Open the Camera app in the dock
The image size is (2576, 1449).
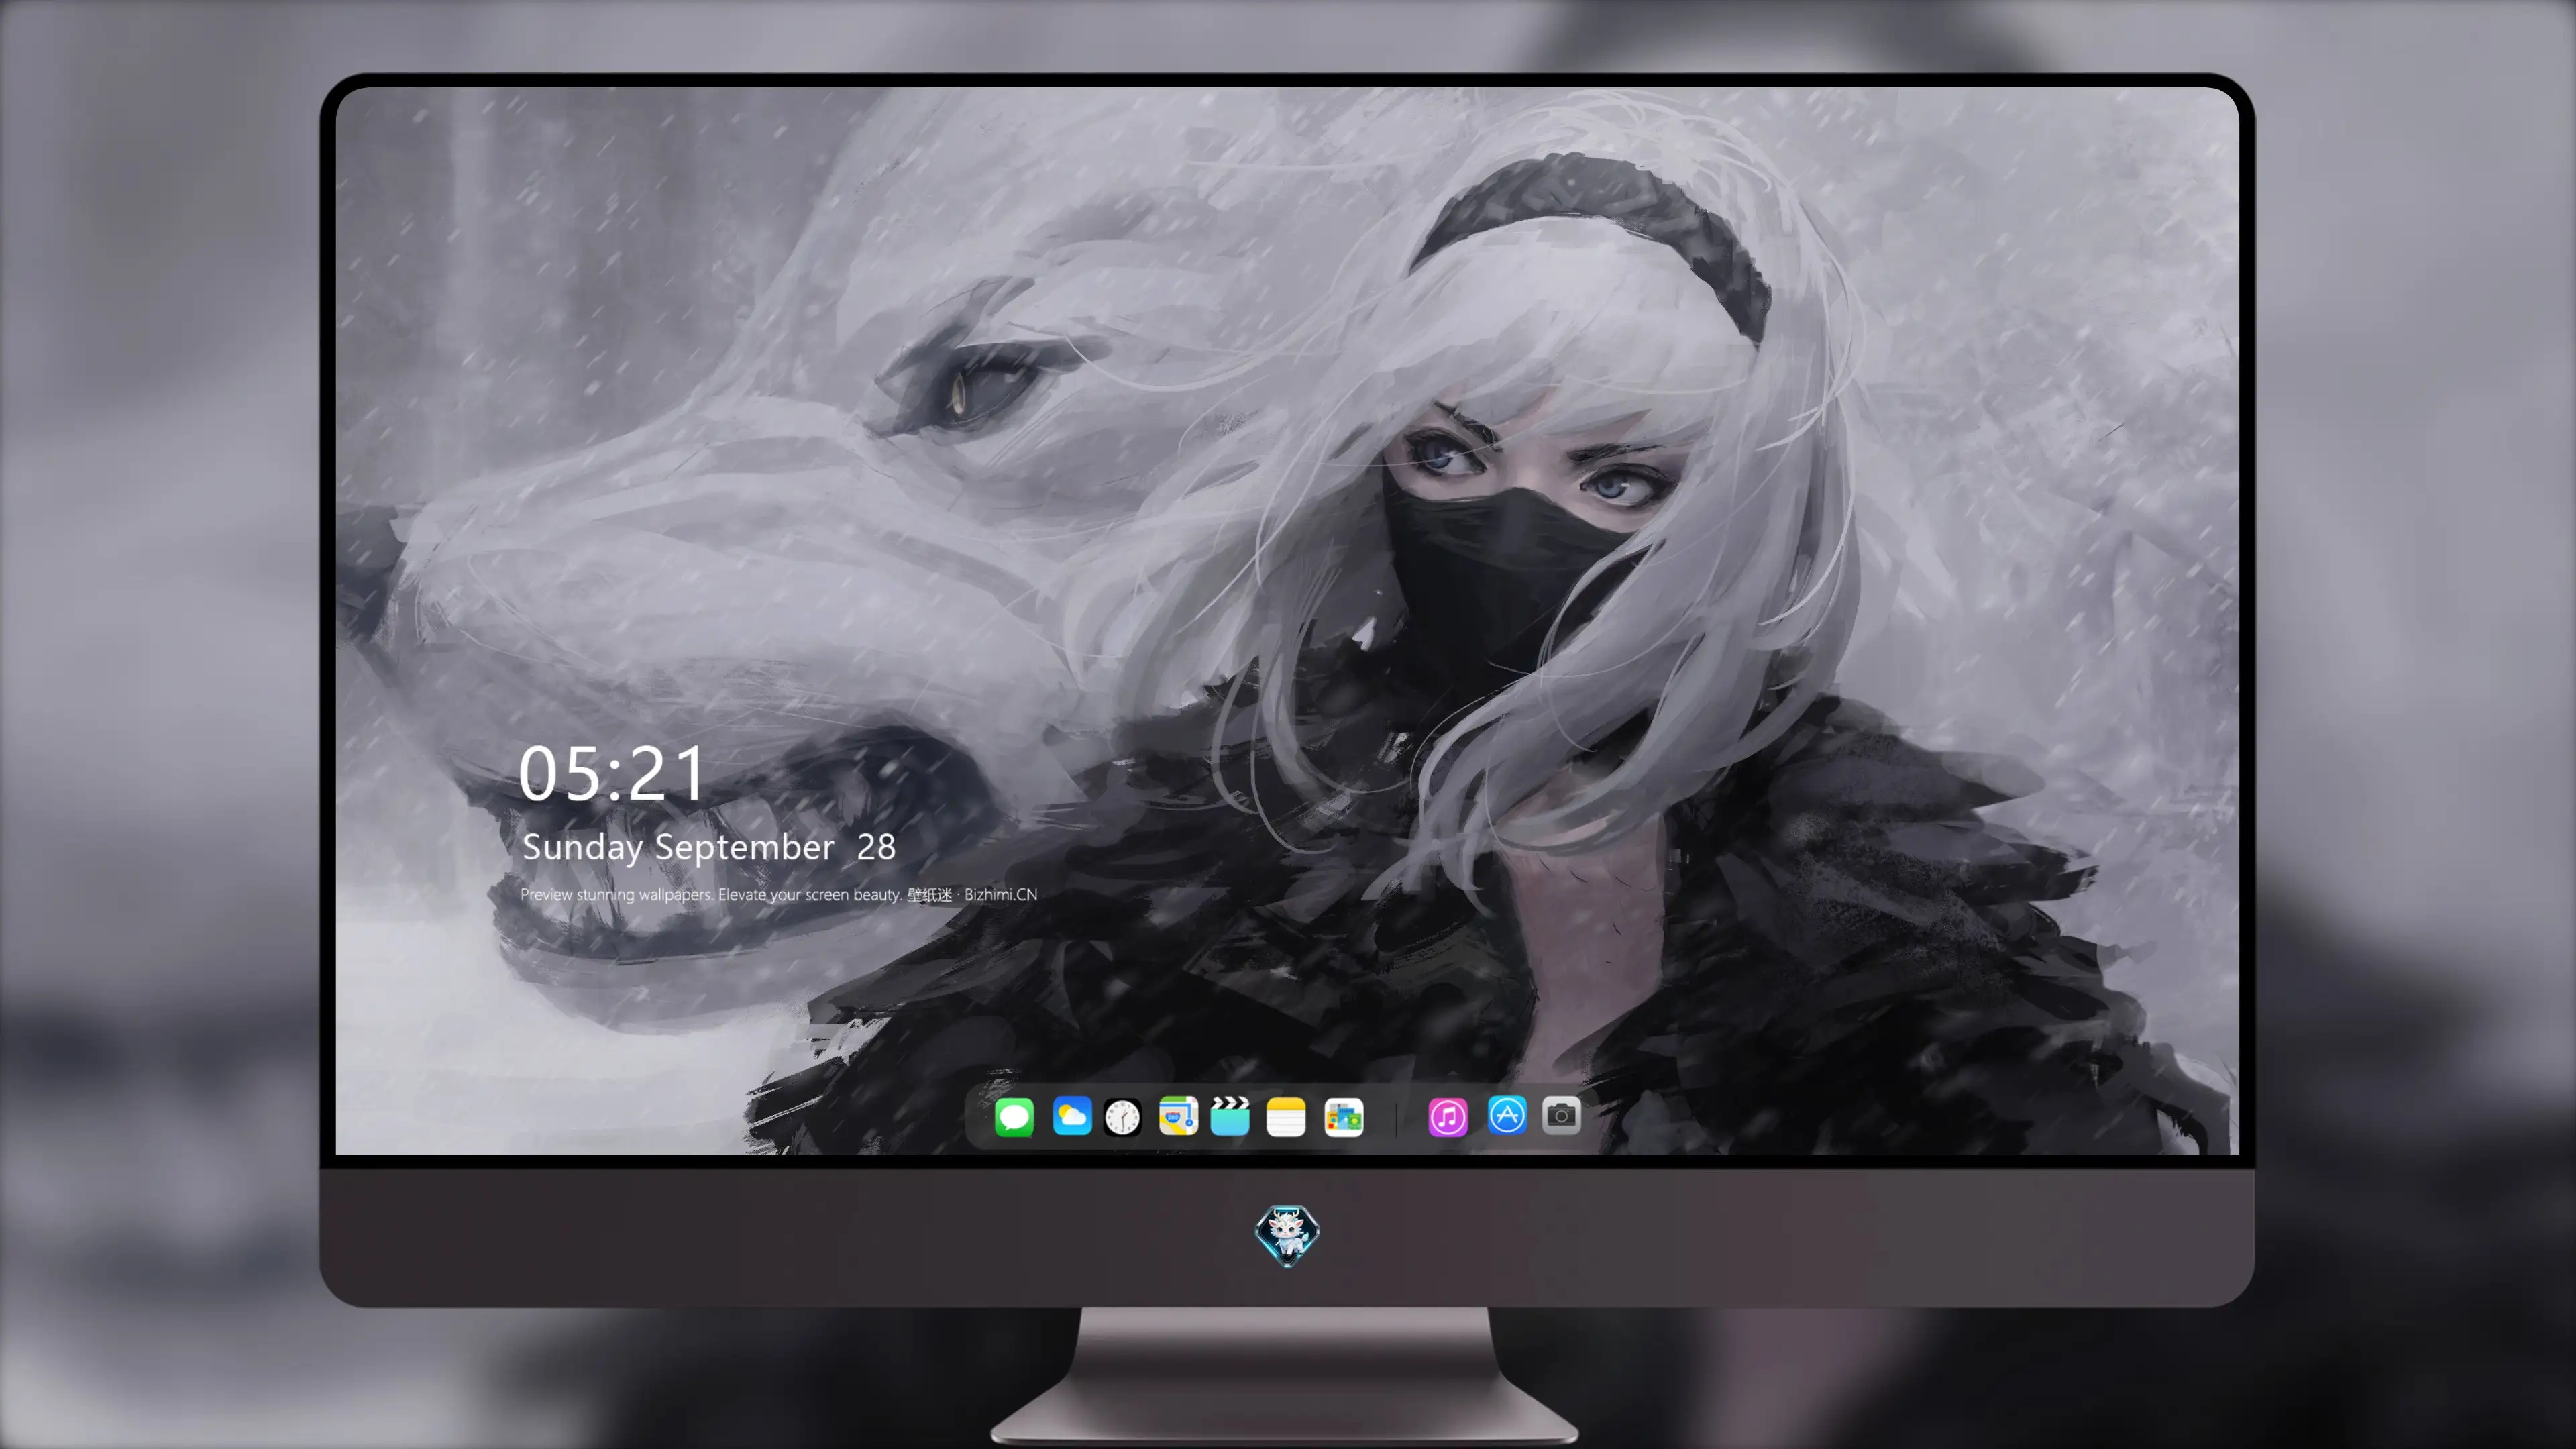click(1561, 1115)
